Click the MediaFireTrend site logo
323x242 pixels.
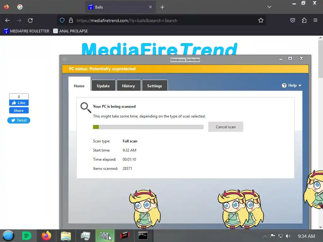pyautogui.click(x=159, y=49)
